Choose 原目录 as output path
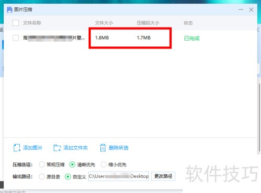Viewport: 261px width, 193px height. pos(42,177)
